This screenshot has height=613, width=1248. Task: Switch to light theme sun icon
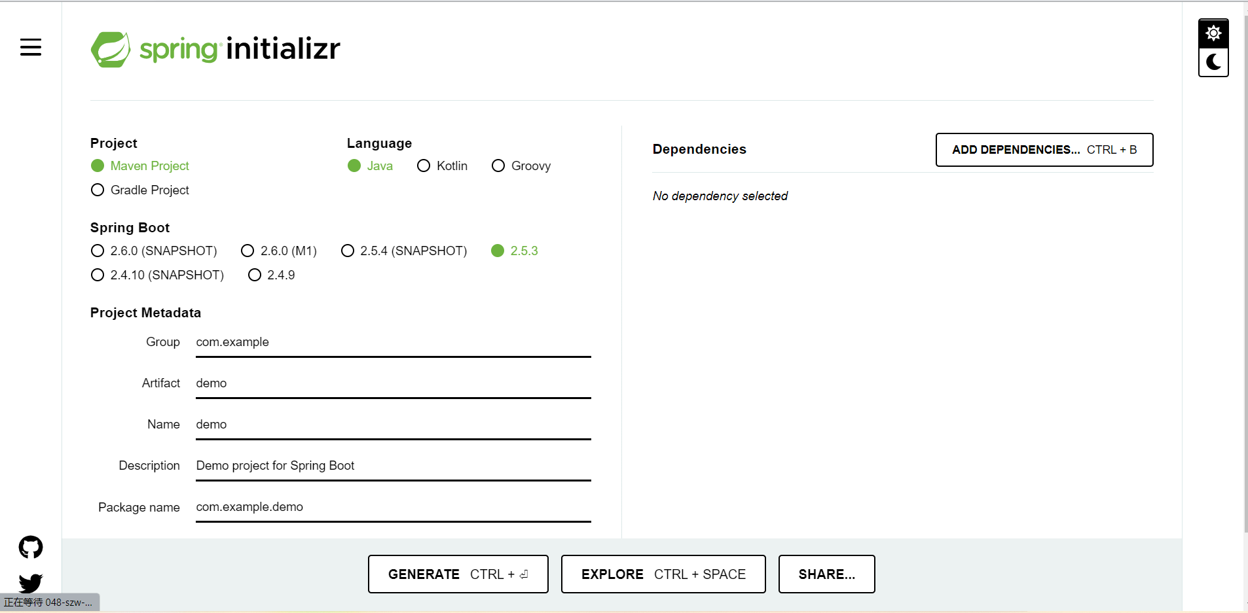point(1213,33)
